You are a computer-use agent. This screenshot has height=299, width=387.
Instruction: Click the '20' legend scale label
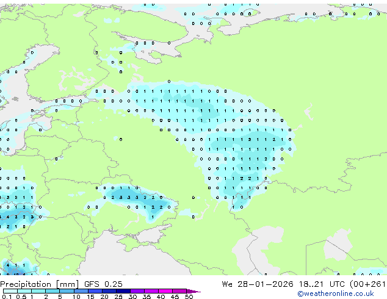[104, 297]
